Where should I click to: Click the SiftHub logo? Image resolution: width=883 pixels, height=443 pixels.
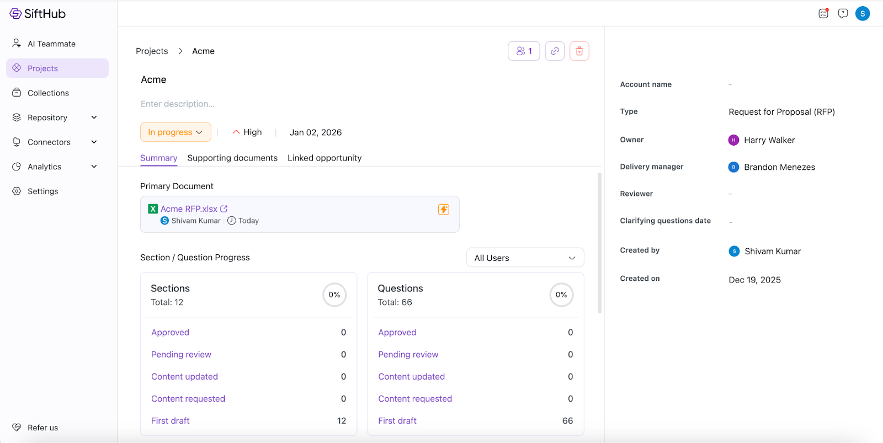pyautogui.click(x=38, y=14)
